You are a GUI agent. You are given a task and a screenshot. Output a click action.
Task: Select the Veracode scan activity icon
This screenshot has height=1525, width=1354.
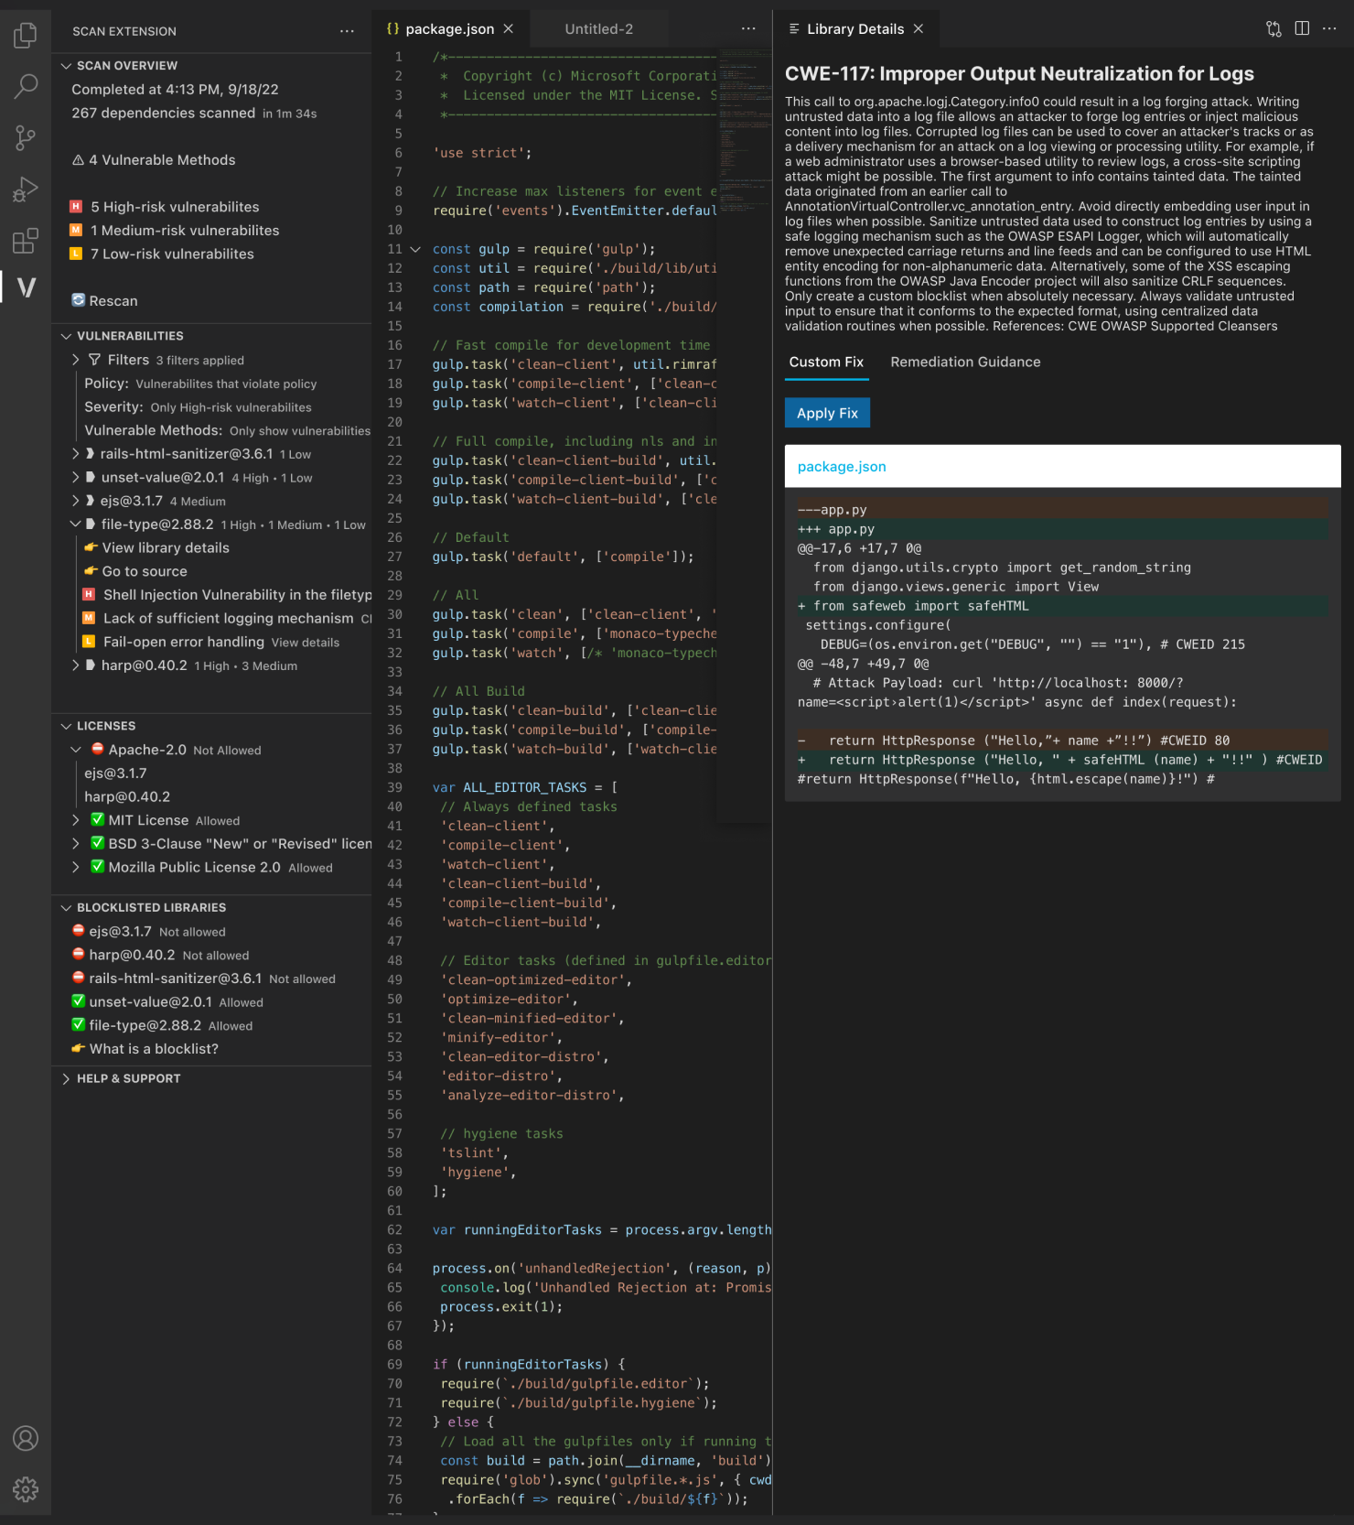[x=26, y=287]
